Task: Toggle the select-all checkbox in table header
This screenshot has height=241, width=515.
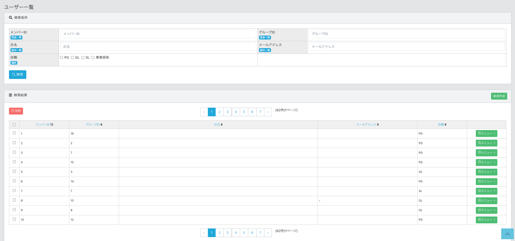Action: pyautogui.click(x=14, y=125)
